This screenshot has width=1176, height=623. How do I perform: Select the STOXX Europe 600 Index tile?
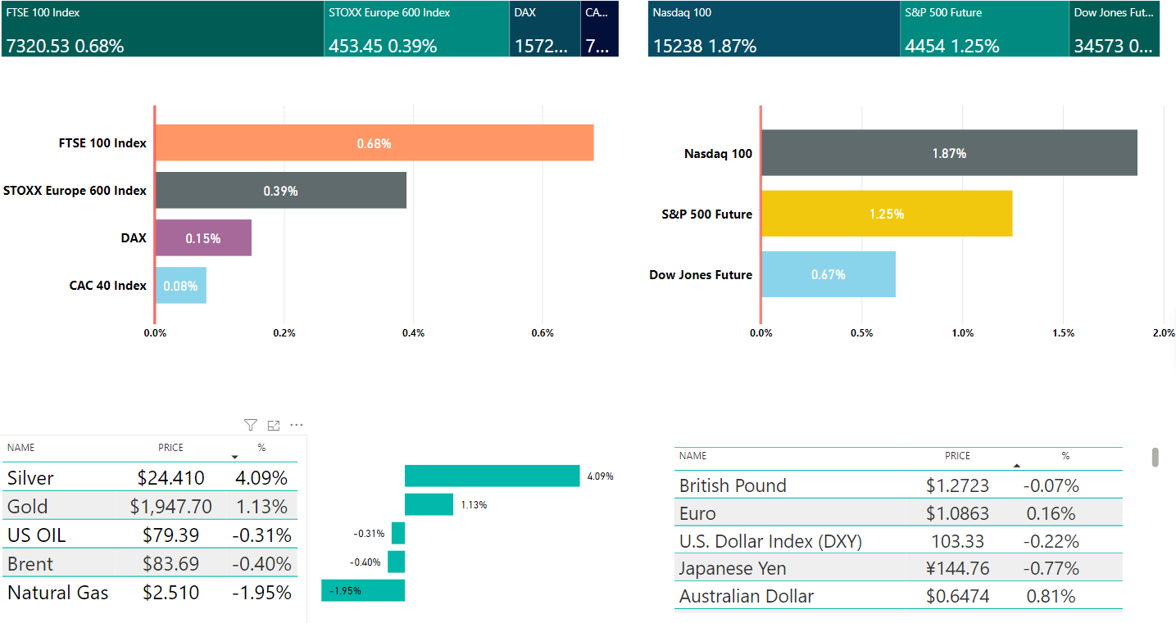pos(417,29)
